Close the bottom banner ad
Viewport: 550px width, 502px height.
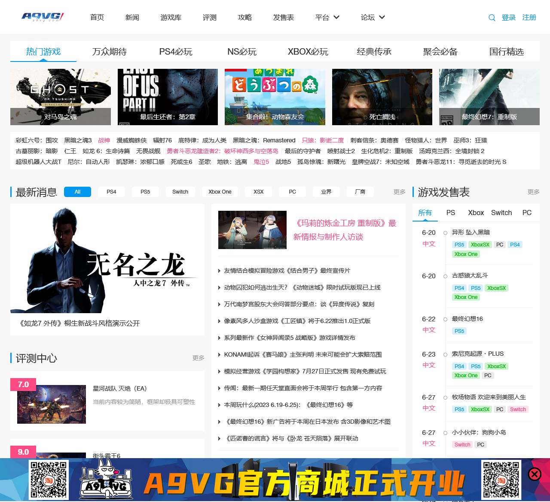(x=535, y=474)
